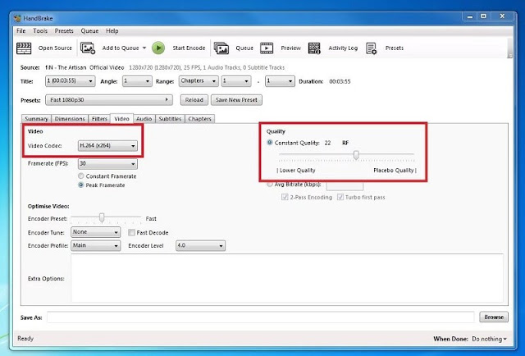Click the Save New Preset button
This screenshot has height=356, width=525.
(236, 100)
